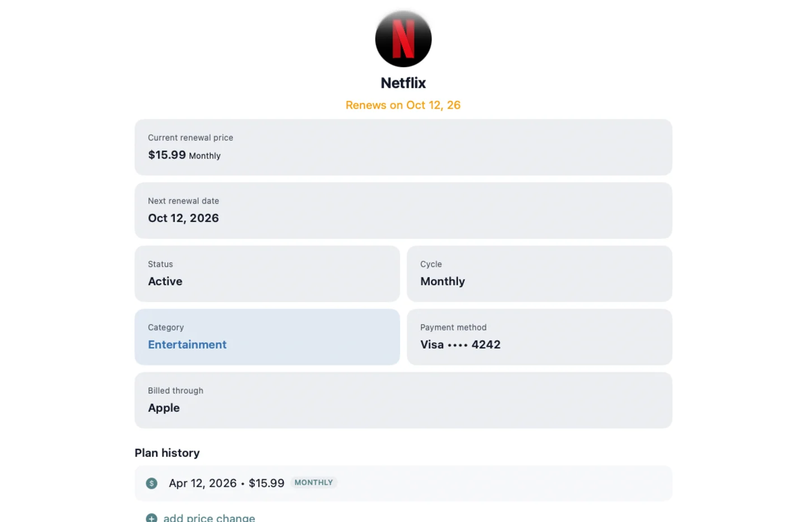Screen dimensions: 807x522
Task: Open the Billed through Apple card
Action: point(403,400)
